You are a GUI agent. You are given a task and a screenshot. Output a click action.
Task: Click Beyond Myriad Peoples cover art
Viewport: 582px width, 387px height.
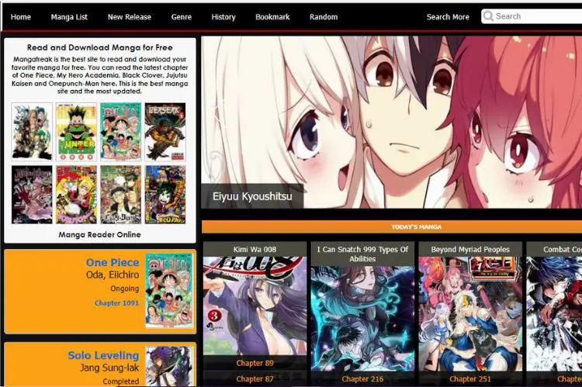[x=470, y=313]
